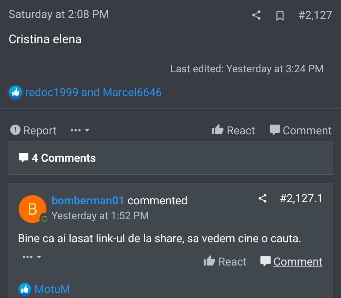Visit bomberman01's username link
This screenshot has height=298, width=341.
tap(87, 200)
